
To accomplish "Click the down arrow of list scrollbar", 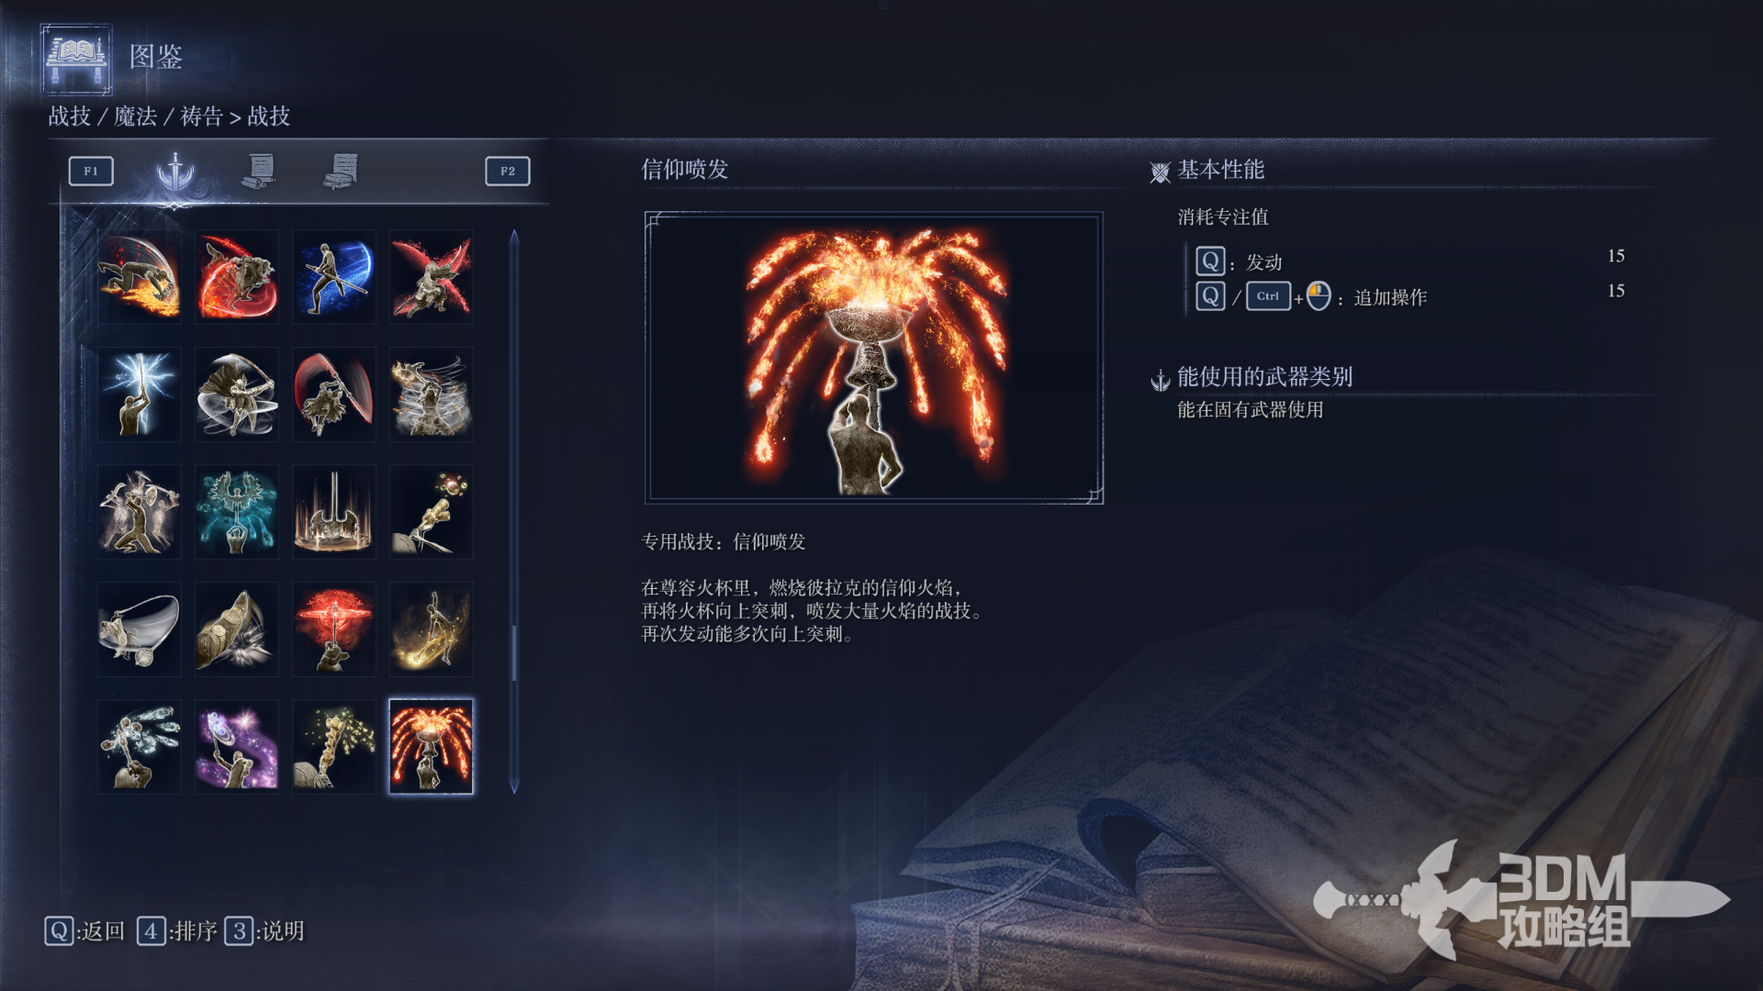I will (x=514, y=786).
